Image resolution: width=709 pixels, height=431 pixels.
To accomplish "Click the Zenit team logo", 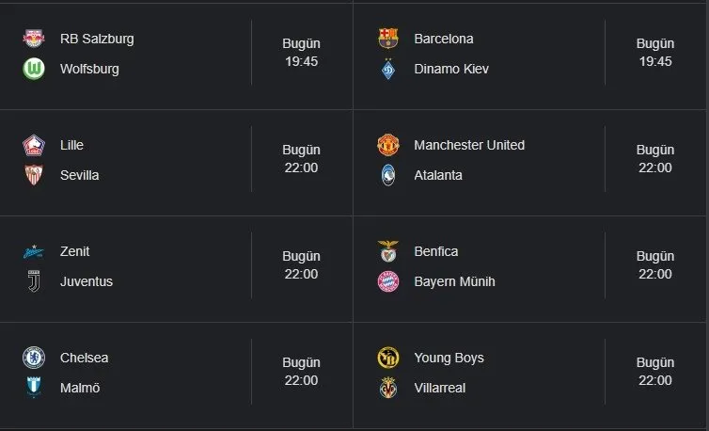I will tap(34, 251).
